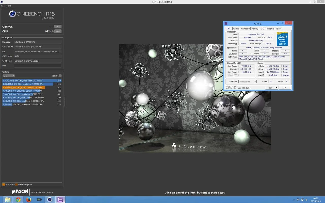This screenshot has width=325, height=203.
Task: Open Firefox from the taskbar
Action: click(29, 199)
